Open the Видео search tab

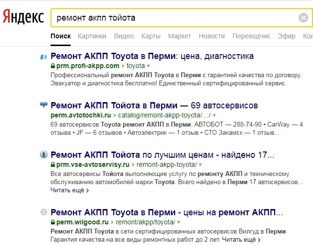coord(124,36)
